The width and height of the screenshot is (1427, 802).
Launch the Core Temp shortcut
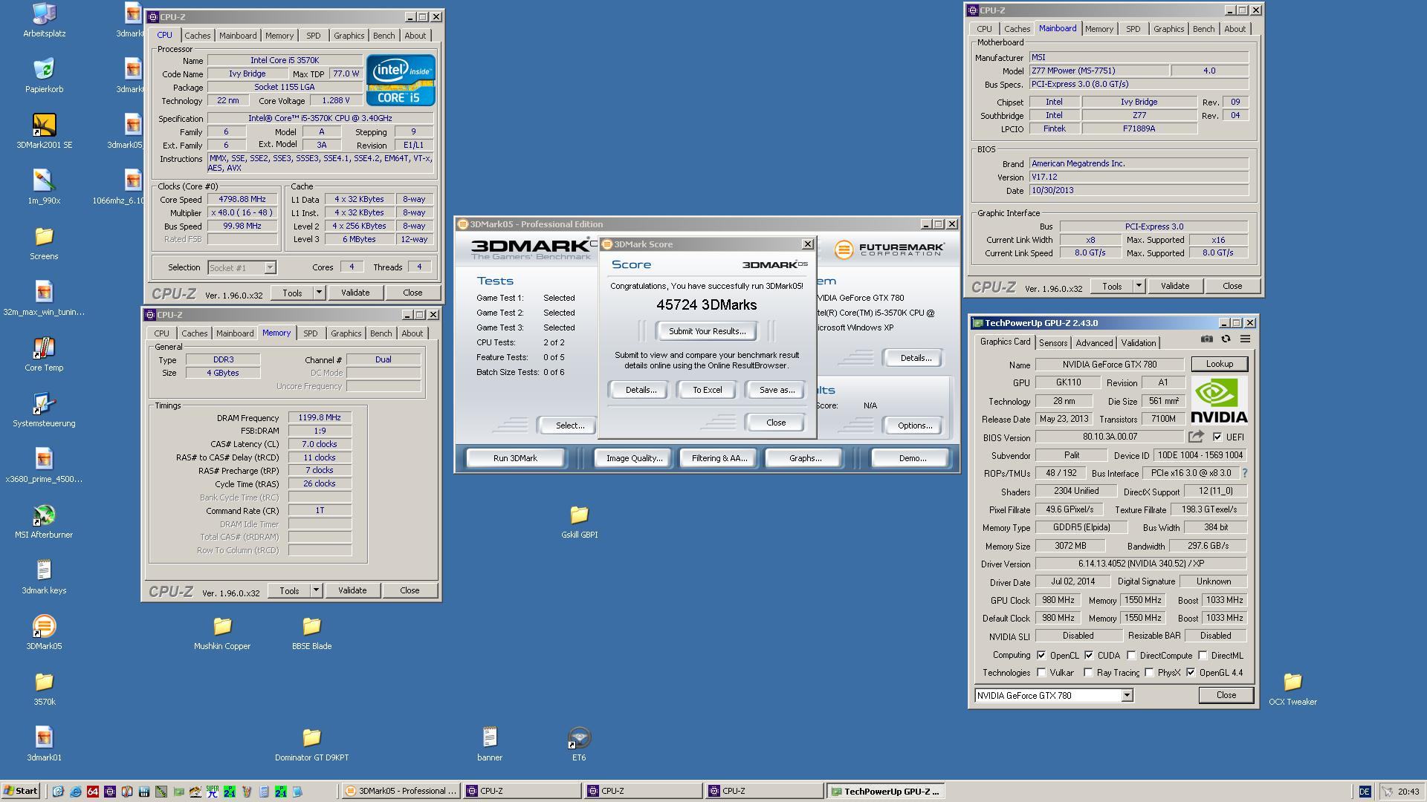point(44,353)
